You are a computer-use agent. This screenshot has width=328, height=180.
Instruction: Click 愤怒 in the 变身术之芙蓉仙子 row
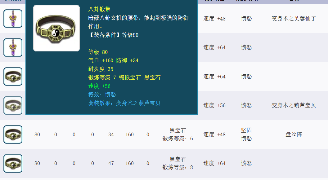246,19
